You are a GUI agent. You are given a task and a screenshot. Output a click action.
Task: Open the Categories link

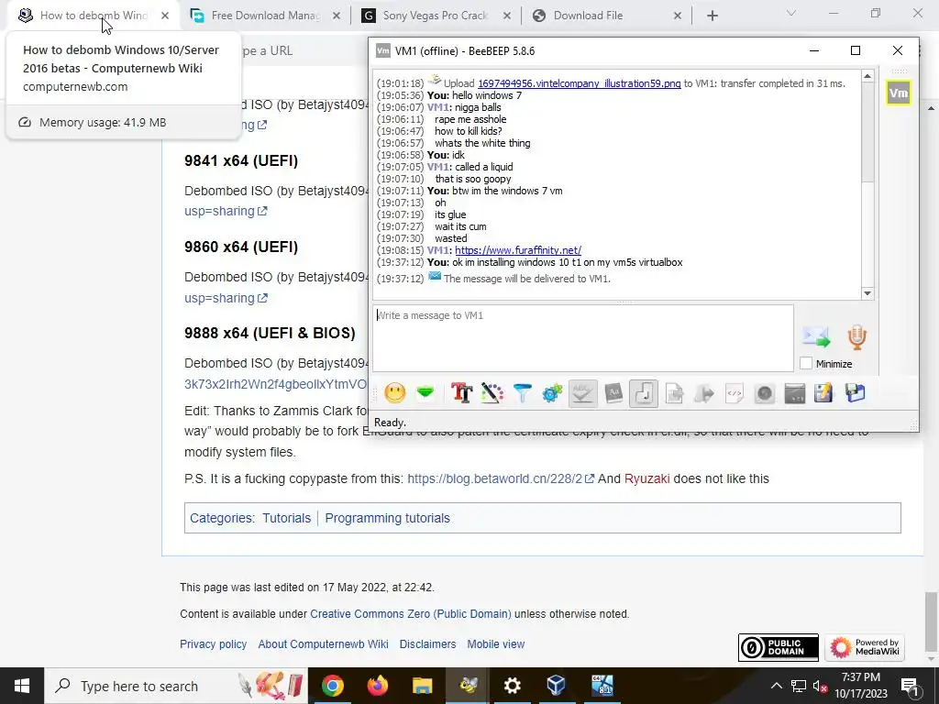pyautogui.click(x=222, y=518)
